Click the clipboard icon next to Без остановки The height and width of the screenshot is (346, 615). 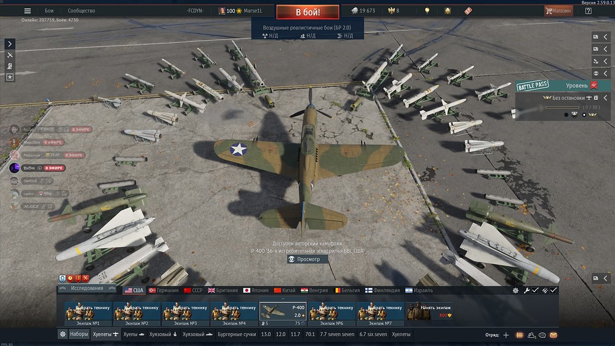coord(596,98)
